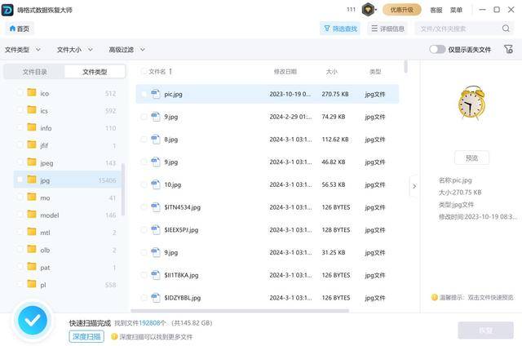Viewport: 522px width, 346px height.
Task: Click the filter funnel icon at far right
Action: tap(509, 50)
